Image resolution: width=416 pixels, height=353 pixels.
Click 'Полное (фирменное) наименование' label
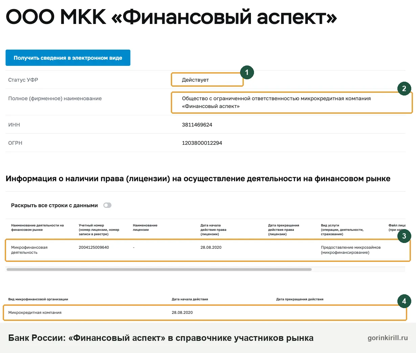55,99
